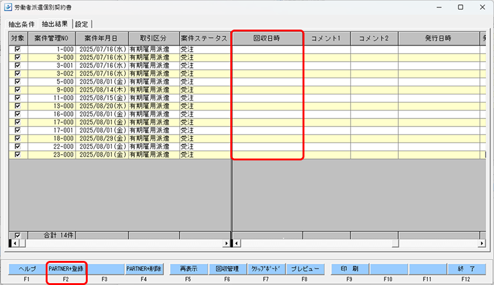
Task: Click the app icon in title bar
Action: pos(8,7)
